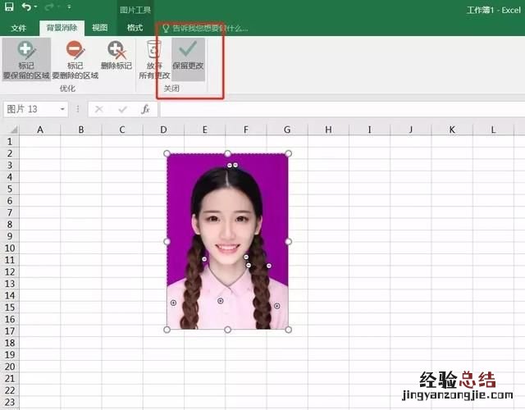Open Insert Function (fx) in formula bar
This screenshot has width=525, height=410.
tap(145, 109)
